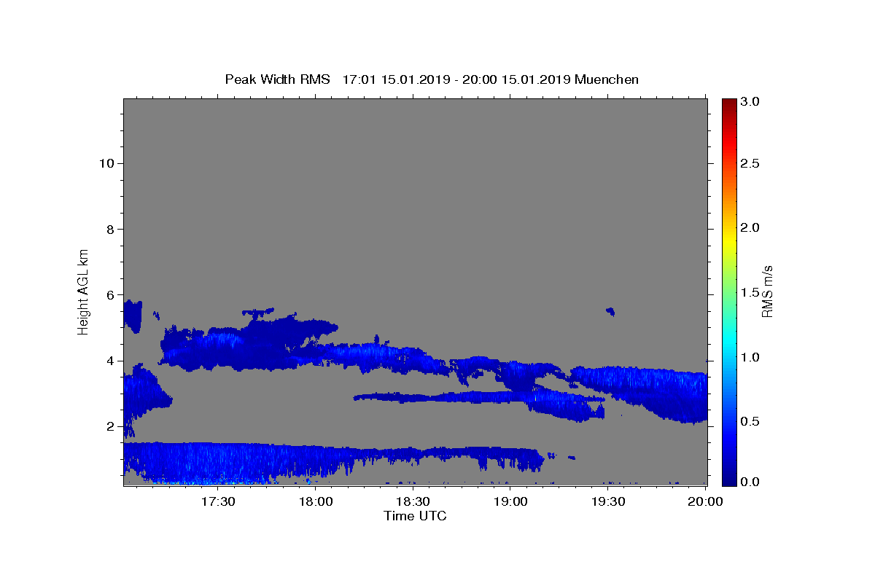875x583 pixels.
Task: Click the dark red top of colorbar
Action: (729, 103)
